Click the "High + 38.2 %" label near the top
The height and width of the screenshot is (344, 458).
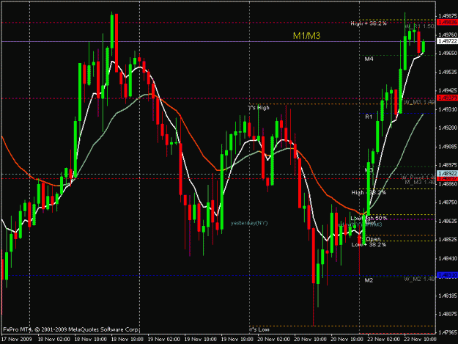[369, 23]
